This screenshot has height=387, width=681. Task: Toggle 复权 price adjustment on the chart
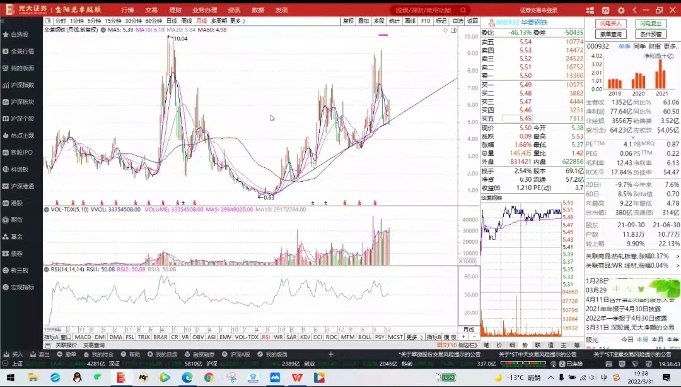pos(348,21)
